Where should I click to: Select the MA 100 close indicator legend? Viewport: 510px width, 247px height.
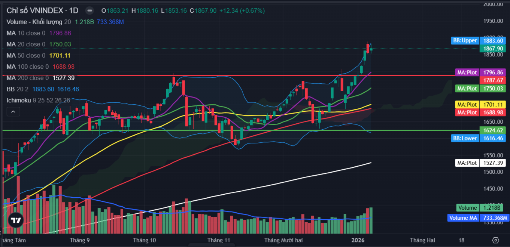[x=27, y=67]
